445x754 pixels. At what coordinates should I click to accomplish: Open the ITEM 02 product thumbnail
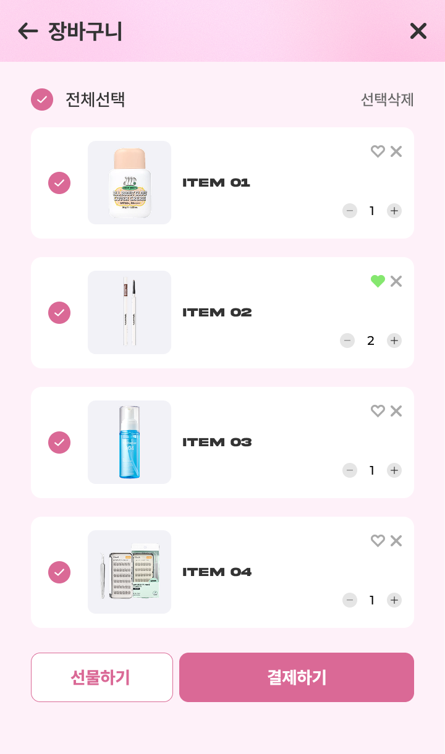click(129, 312)
